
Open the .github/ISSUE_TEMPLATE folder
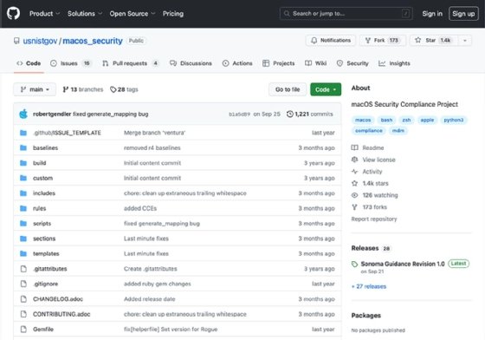[x=68, y=133]
